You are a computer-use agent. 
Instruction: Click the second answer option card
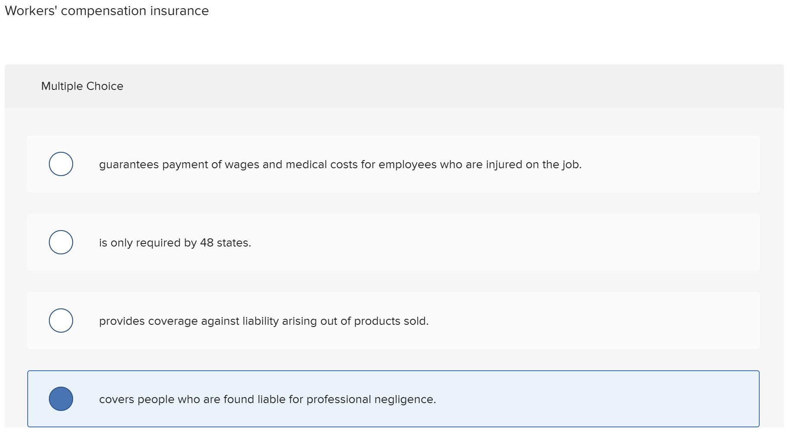coord(394,242)
